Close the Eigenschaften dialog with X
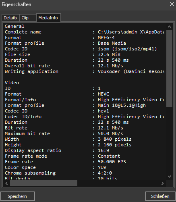Viewport: 176px width, 202px height. tap(172, 4)
